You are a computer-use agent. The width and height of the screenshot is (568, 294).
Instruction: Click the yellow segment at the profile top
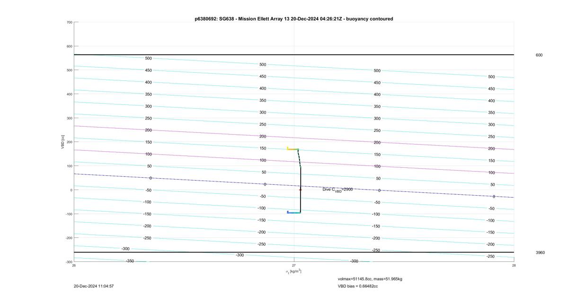click(292, 149)
